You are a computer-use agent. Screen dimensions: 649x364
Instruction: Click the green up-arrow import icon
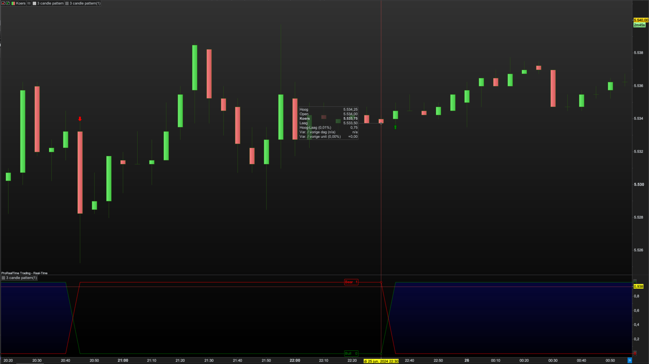(8, 3)
